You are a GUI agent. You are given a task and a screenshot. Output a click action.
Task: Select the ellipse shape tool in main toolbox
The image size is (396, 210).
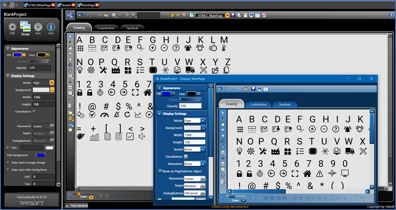coord(70,59)
